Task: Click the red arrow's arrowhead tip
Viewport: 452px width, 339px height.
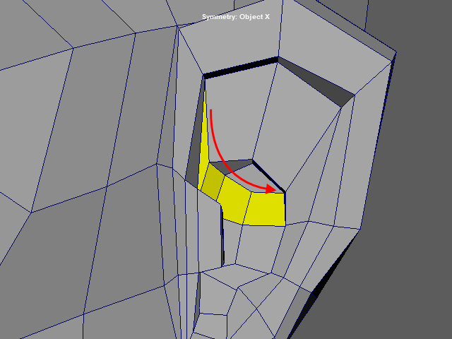Action: (275, 189)
